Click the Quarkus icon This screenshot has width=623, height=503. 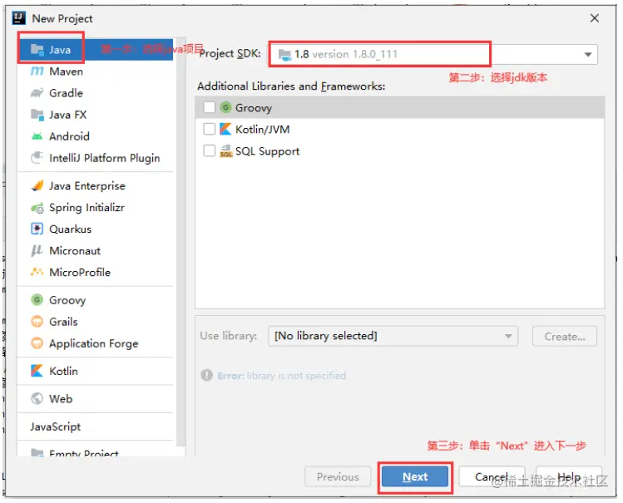click(x=37, y=229)
